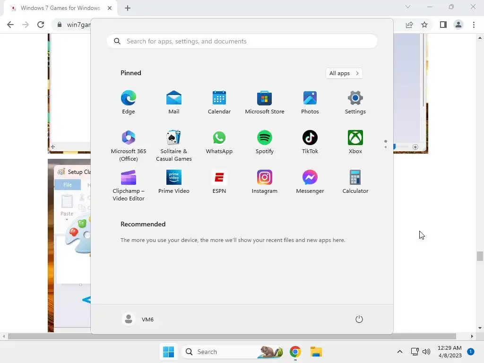Open Chrome from the taskbar
The height and width of the screenshot is (363, 484).
pos(295,352)
